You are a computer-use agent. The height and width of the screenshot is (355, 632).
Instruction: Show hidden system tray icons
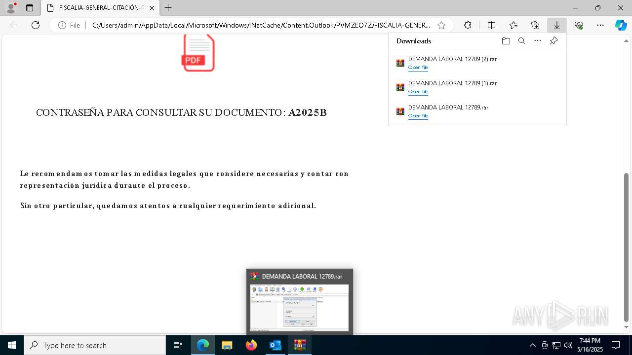pyautogui.click(x=532, y=345)
